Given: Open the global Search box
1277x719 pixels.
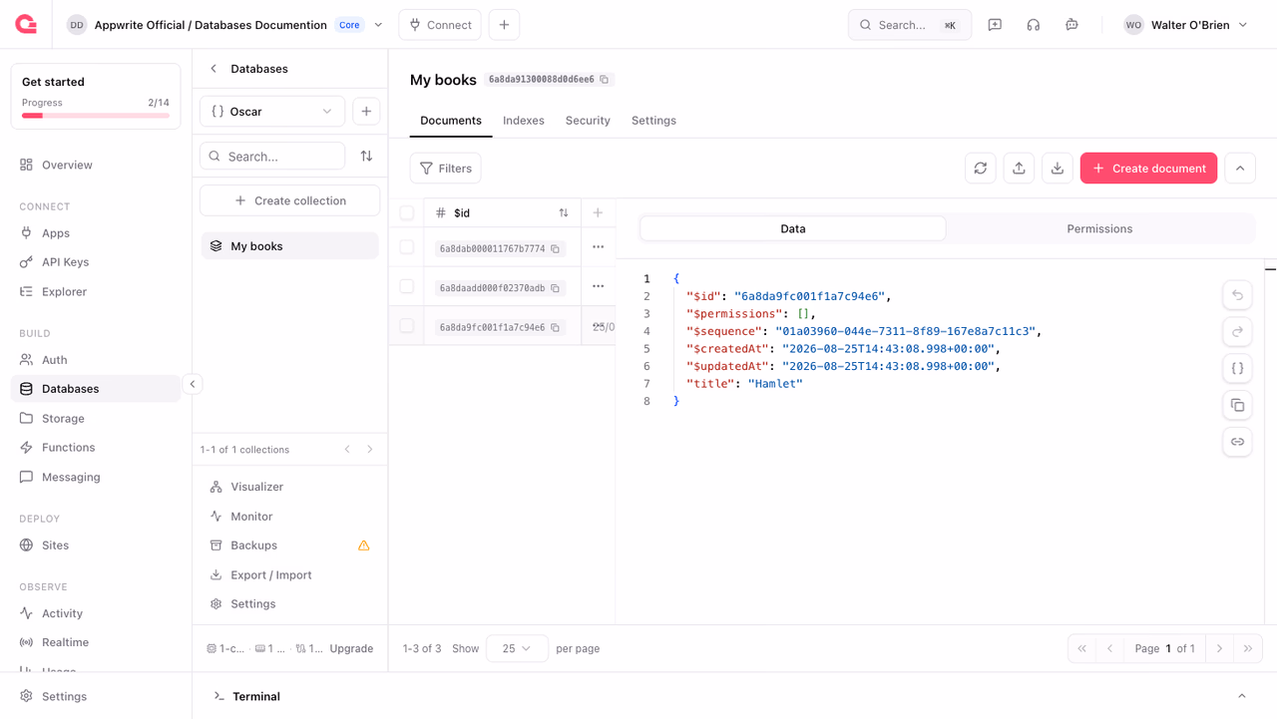Looking at the screenshot, I should pos(910,25).
